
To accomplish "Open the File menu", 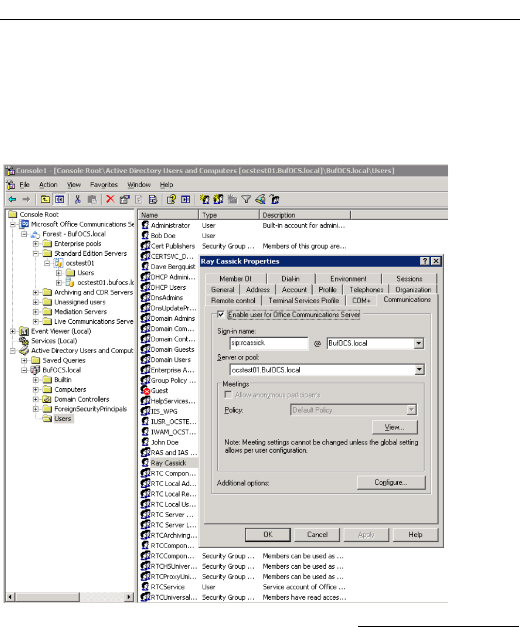I will tap(24, 185).
